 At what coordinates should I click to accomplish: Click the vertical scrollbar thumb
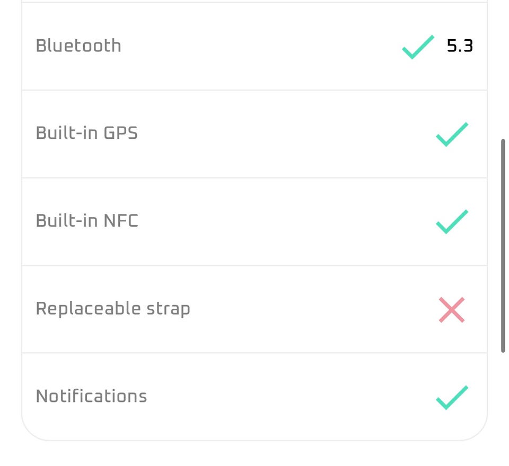pos(503,246)
